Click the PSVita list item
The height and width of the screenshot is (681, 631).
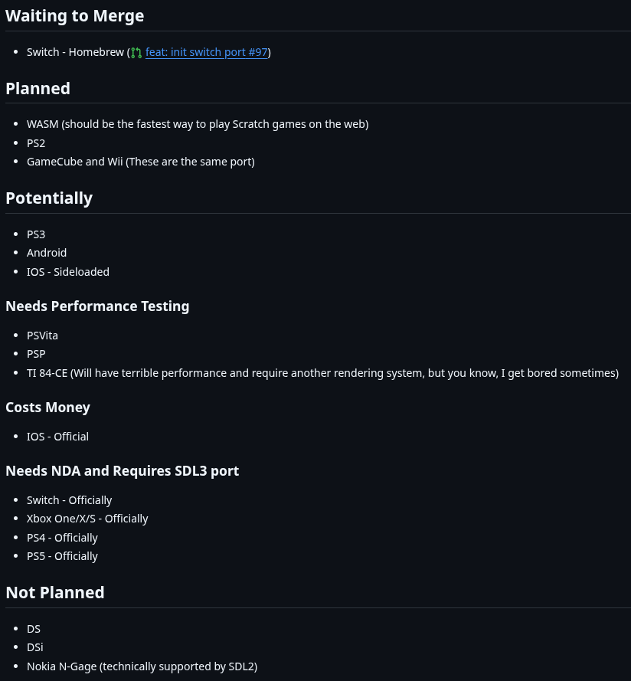(x=42, y=336)
